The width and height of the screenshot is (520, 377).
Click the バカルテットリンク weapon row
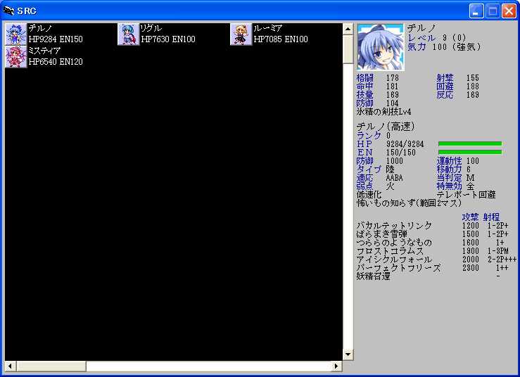click(436, 226)
